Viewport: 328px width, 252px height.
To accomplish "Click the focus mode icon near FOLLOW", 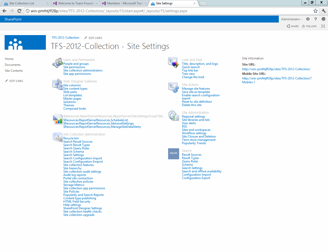I will (x=323, y=26).
